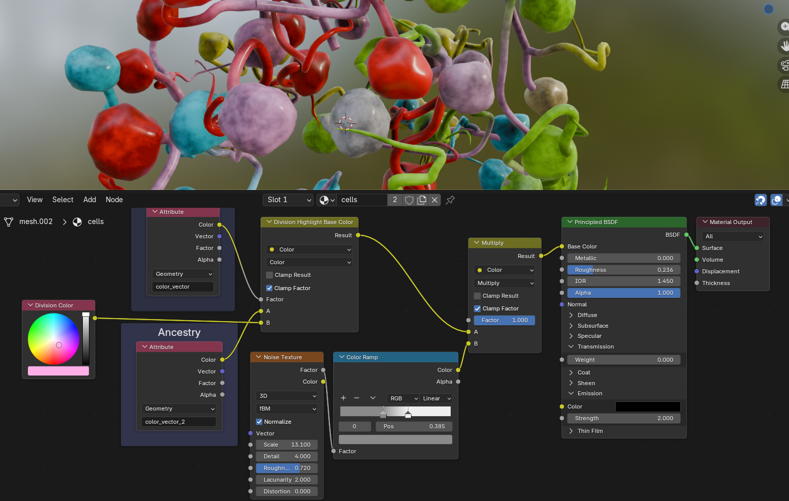Pin the node tree with pushpin icon
Image resolution: width=789 pixels, height=501 pixels.
coord(450,200)
